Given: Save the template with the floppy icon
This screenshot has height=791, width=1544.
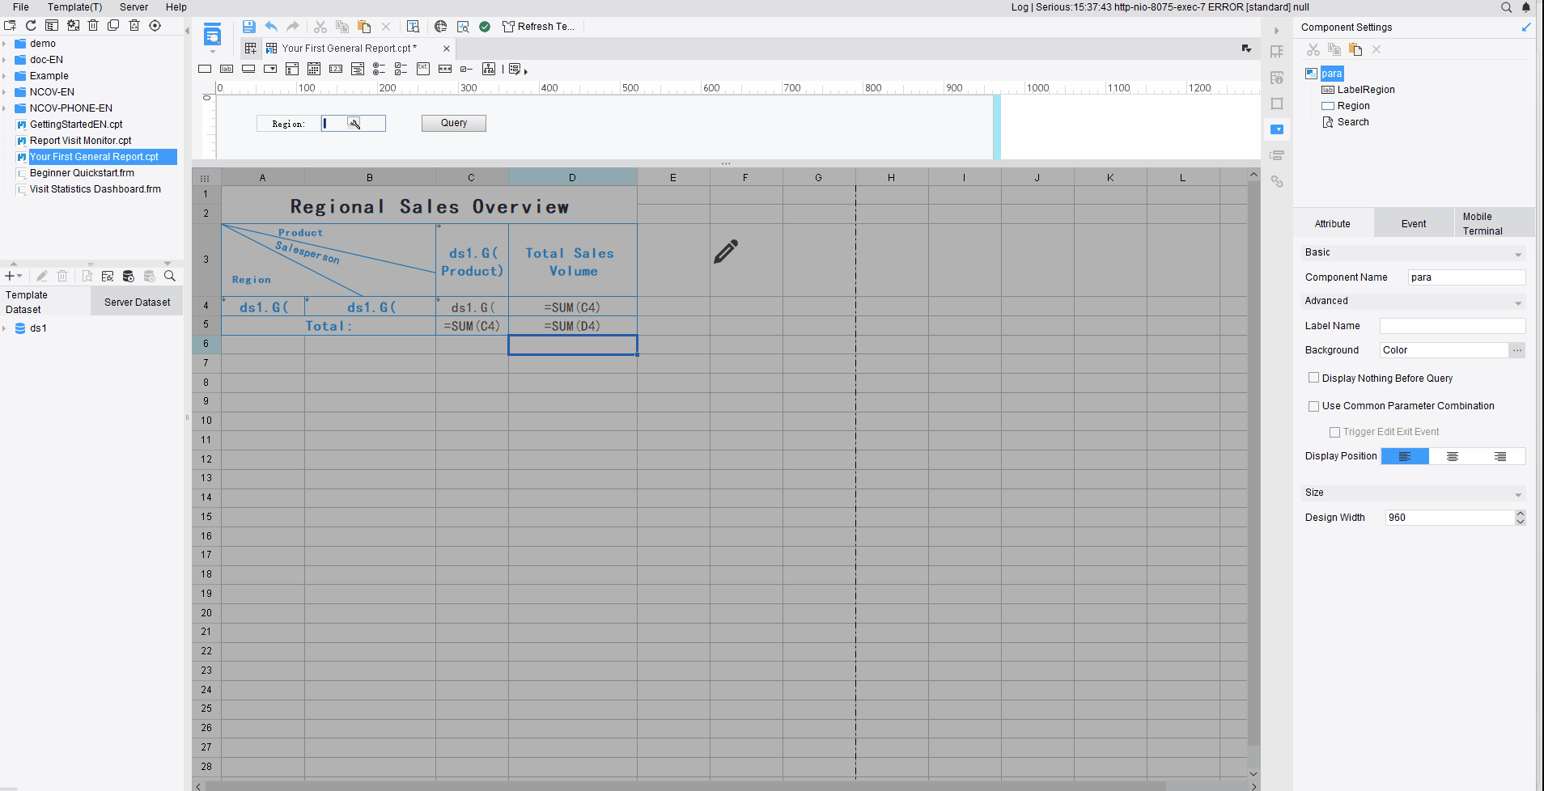Looking at the screenshot, I should [x=249, y=27].
